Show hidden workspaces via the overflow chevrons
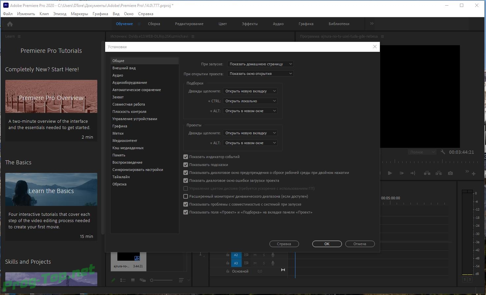The image size is (486, 295). pyautogui.click(x=372, y=23)
